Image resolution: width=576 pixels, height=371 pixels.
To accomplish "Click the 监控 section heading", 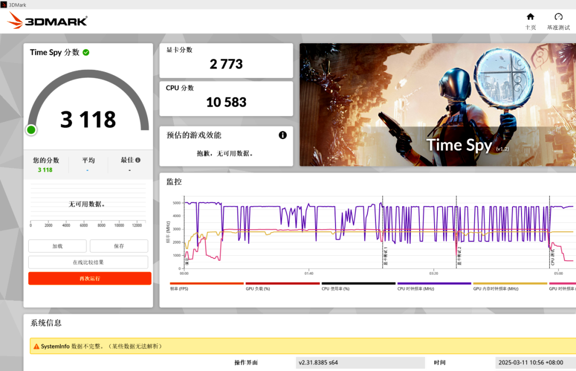I will coord(174,181).
